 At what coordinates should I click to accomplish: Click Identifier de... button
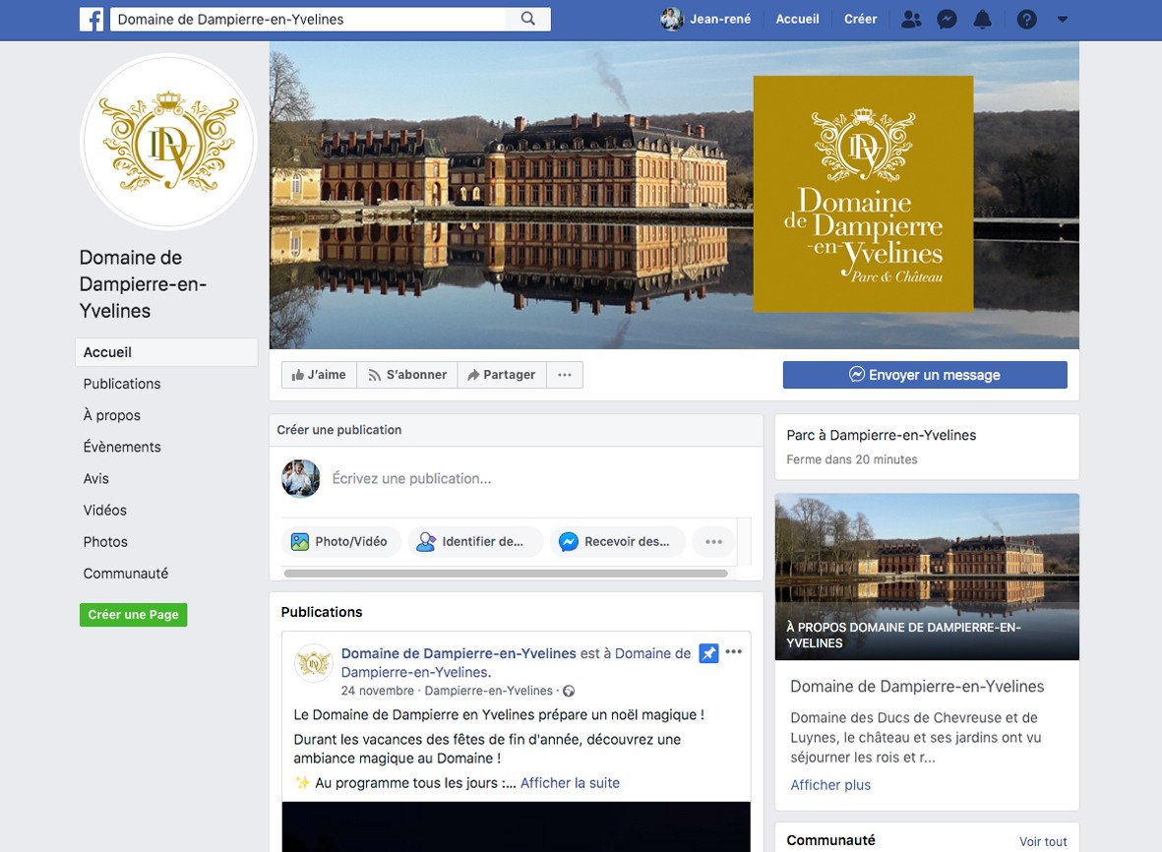[x=475, y=541]
